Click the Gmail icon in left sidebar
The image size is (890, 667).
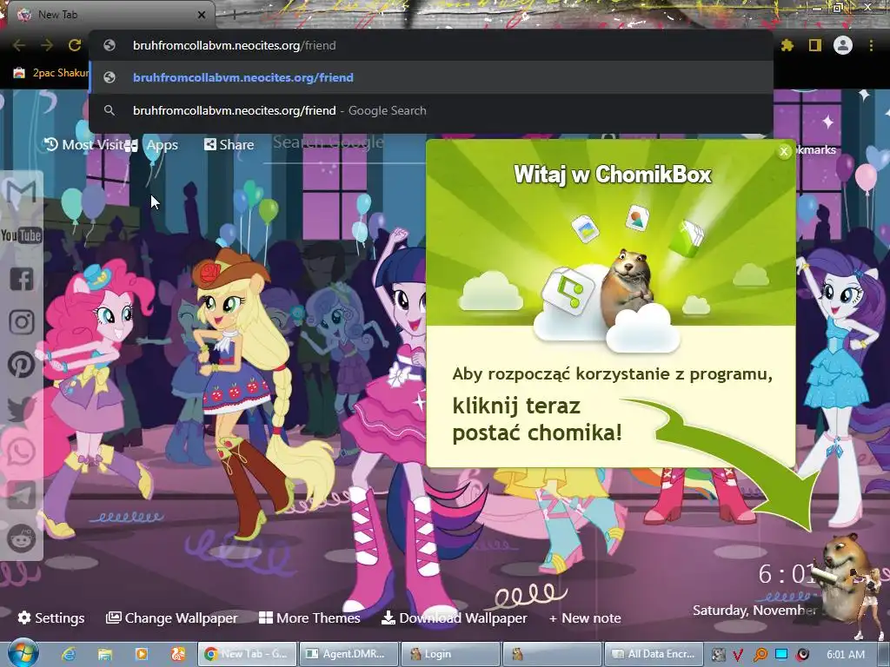click(x=22, y=193)
